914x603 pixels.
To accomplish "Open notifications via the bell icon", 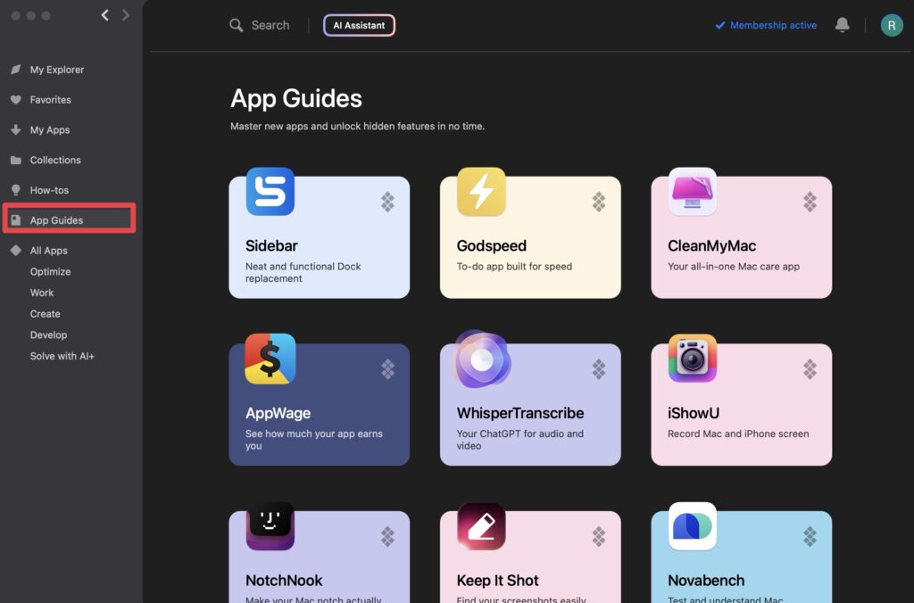I will click(x=843, y=25).
